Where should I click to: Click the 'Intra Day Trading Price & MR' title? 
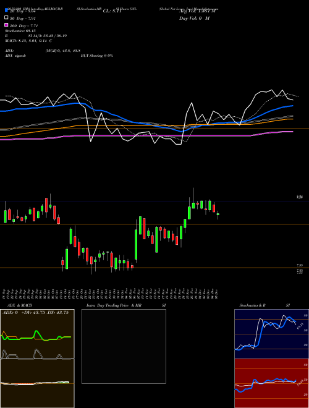tap(114, 305)
